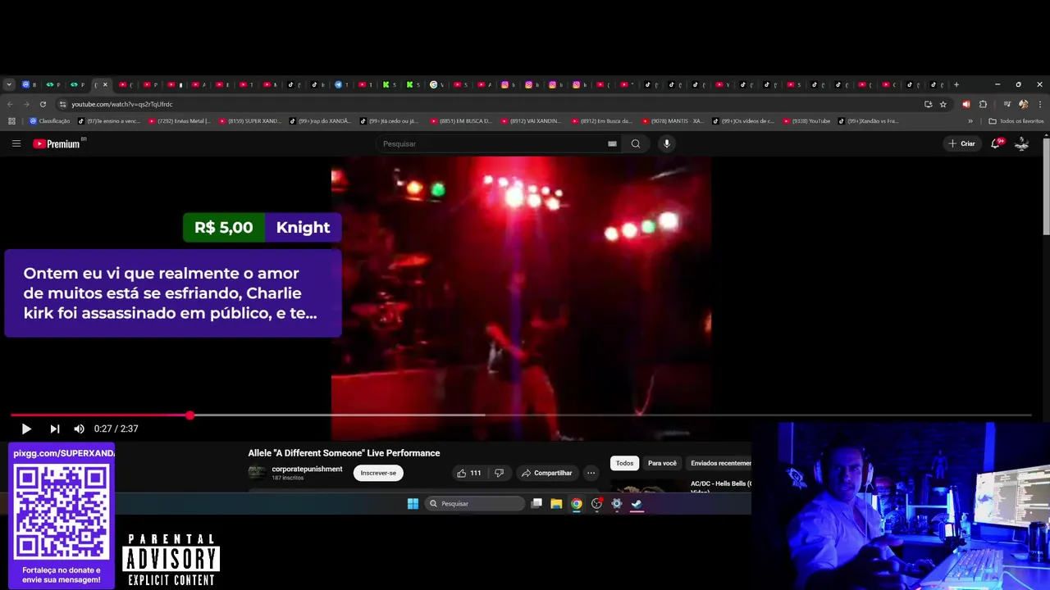Open the YouTube account avatar menu
Viewport: 1050px width, 590px height.
1022,143
